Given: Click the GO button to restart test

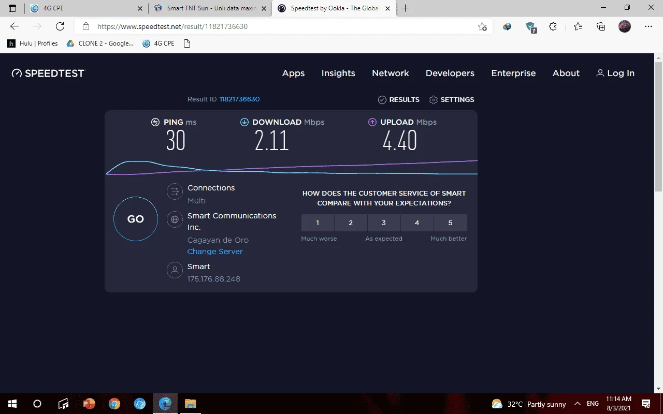Looking at the screenshot, I should [136, 219].
